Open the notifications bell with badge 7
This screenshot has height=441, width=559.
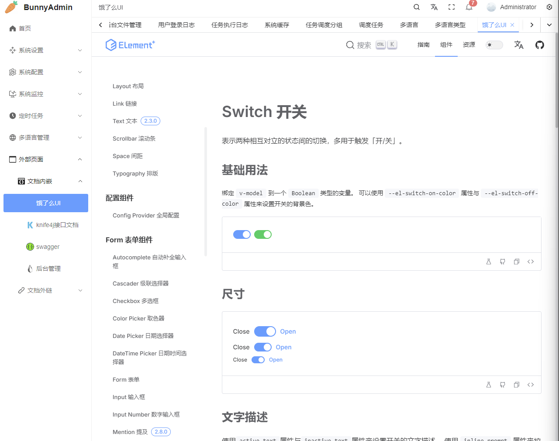(x=469, y=7)
